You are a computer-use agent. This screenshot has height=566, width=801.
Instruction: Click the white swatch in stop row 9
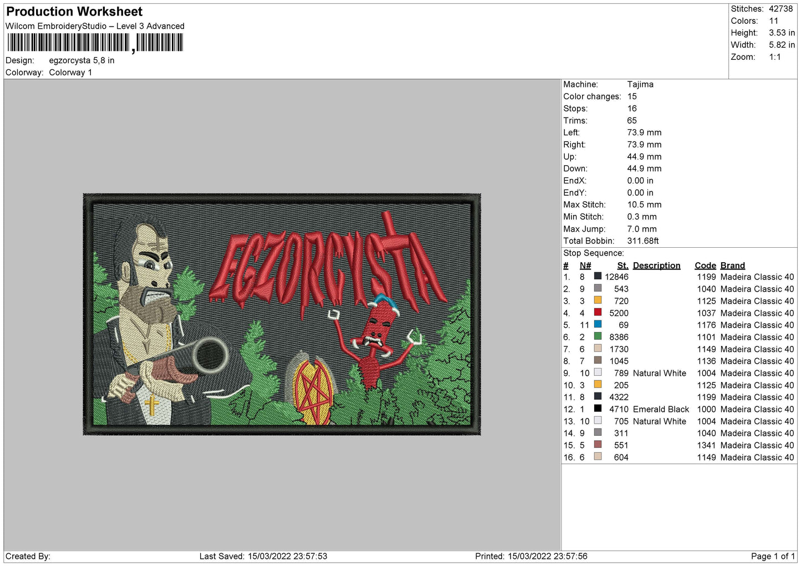click(598, 373)
